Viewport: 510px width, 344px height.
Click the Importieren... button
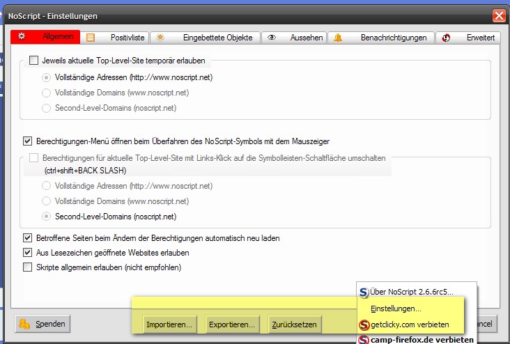(169, 325)
